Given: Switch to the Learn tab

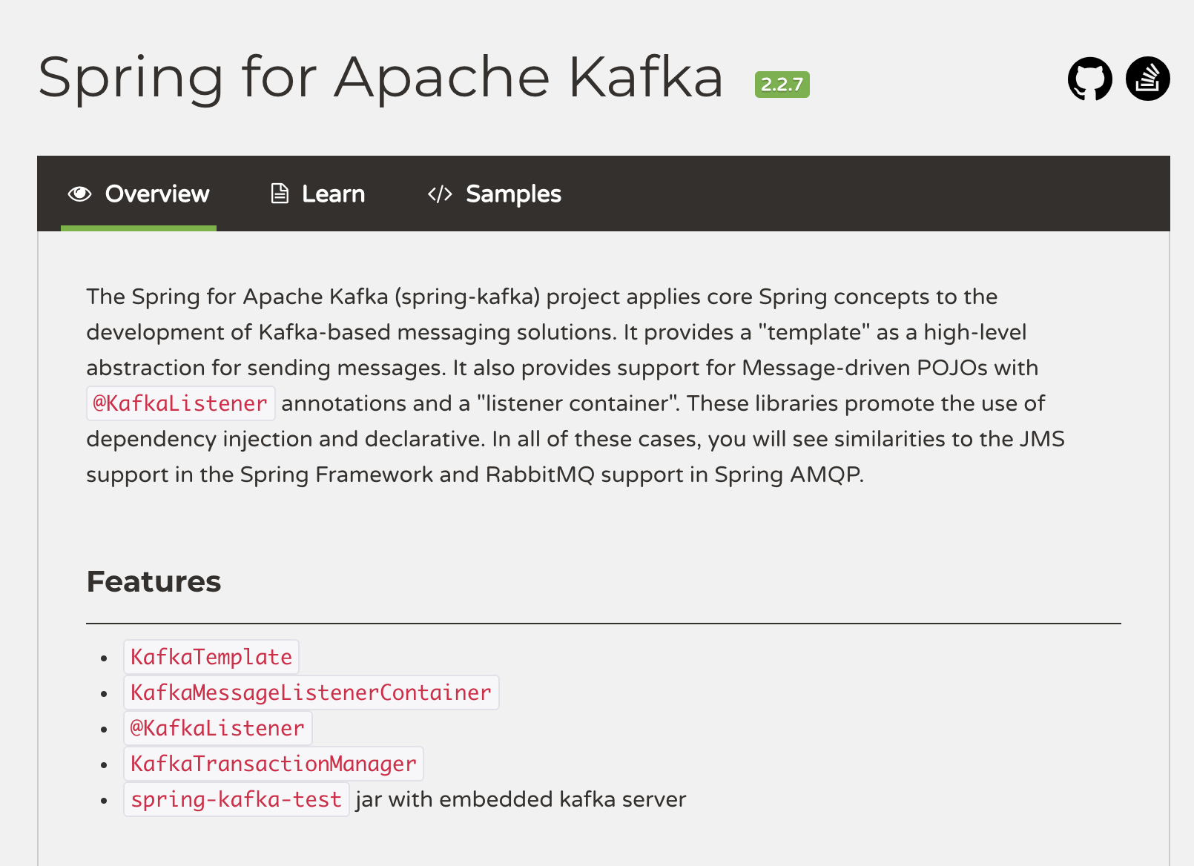Looking at the screenshot, I should click(x=317, y=194).
